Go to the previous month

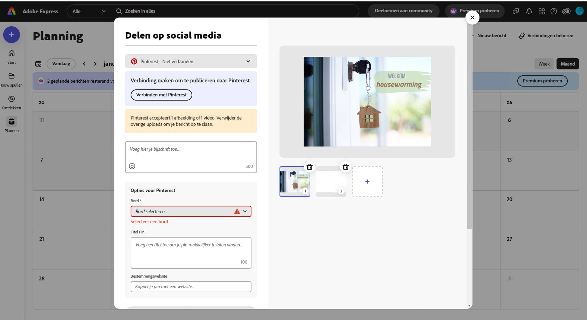(84, 64)
